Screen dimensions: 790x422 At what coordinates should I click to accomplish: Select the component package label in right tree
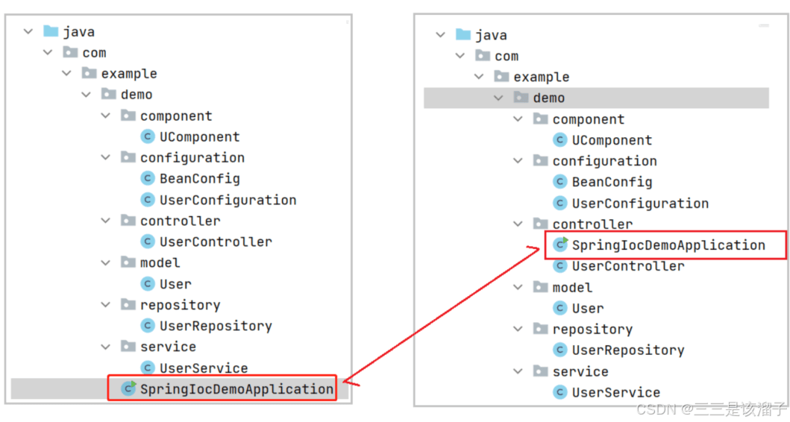(588, 119)
